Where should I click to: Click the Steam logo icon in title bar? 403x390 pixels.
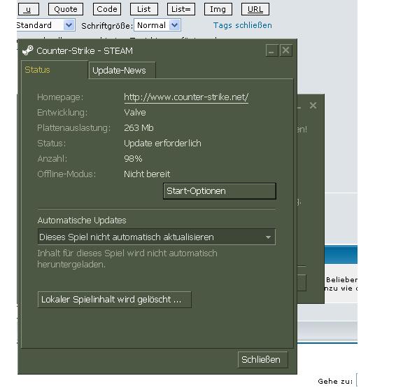[x=28, y=50]
